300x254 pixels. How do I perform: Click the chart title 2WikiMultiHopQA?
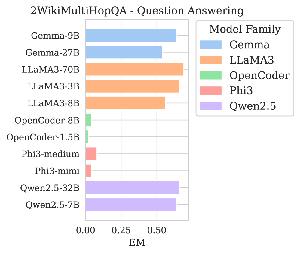pyautogui.click(x=137, y=11)
